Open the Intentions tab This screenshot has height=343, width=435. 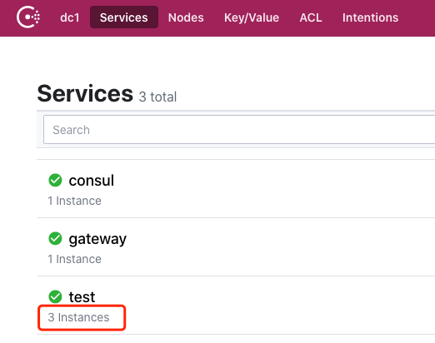[370, 17]
